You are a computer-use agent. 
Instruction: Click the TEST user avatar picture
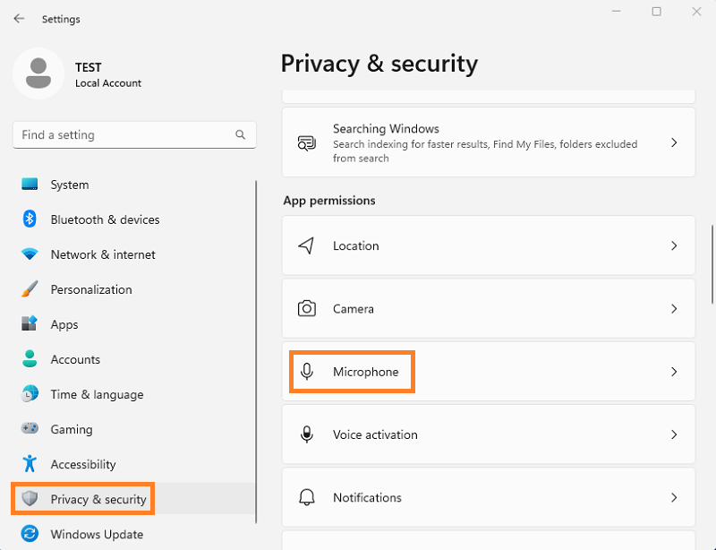coord(38,73)
